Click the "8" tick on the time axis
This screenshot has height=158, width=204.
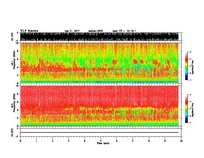tap(149, 141)
